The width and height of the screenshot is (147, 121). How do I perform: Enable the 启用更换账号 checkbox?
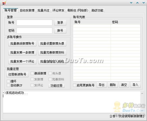point(74,85)
